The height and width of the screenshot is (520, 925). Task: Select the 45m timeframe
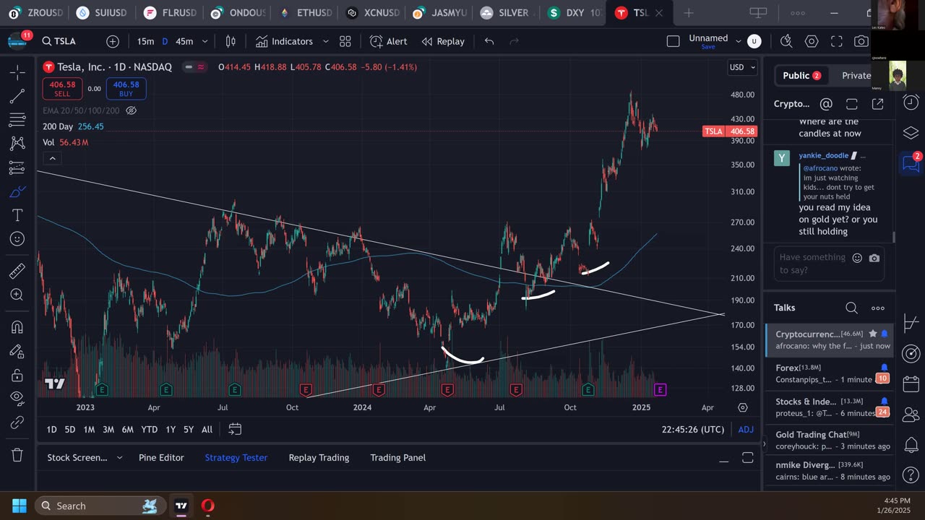(184, 41)
